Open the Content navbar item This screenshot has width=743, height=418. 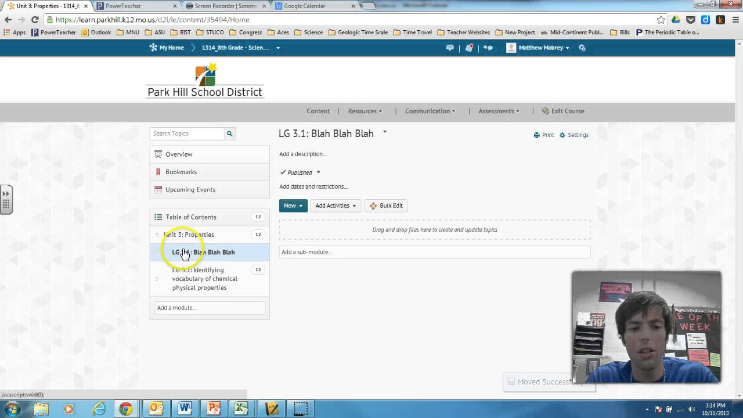pyautogui.click(x=318, y=111)
